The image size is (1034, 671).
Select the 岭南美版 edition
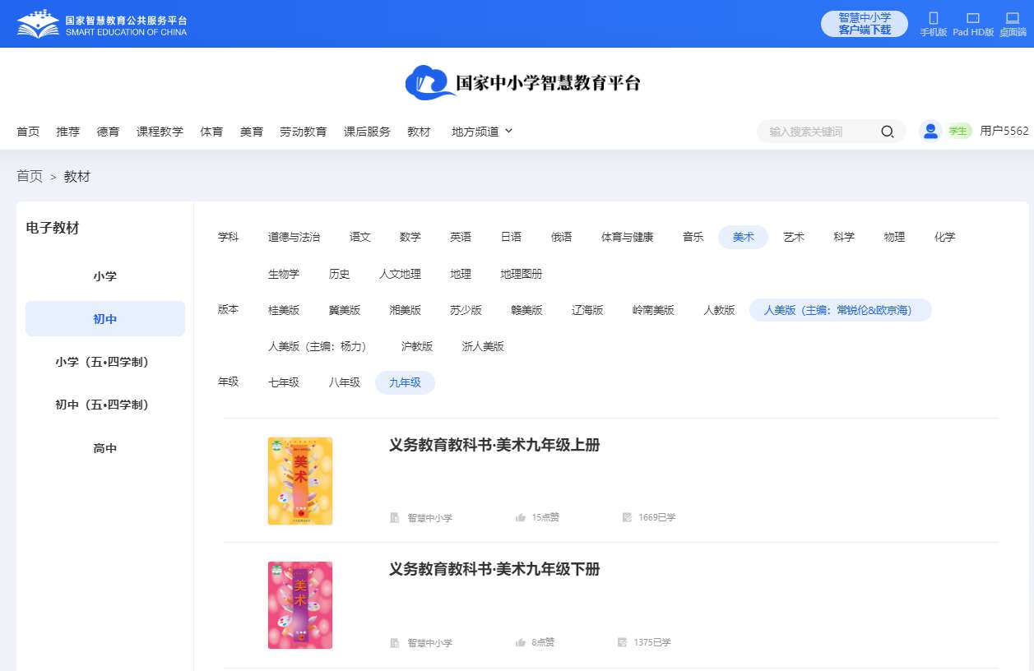pos(653,310)
